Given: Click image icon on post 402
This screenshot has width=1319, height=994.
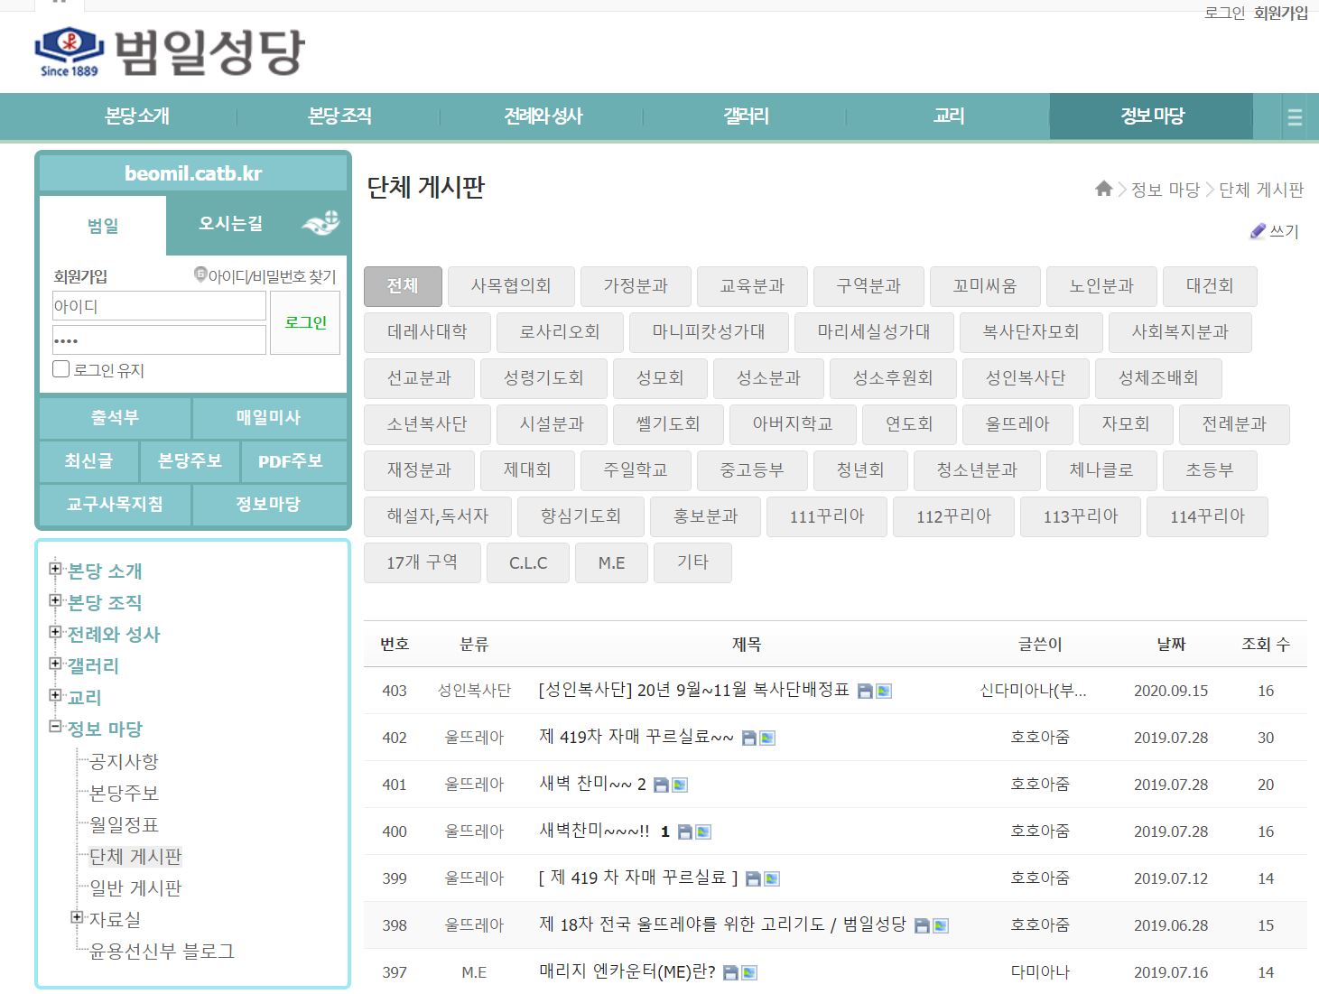Looking at the screenshot, I should click(x=767, y=739).
